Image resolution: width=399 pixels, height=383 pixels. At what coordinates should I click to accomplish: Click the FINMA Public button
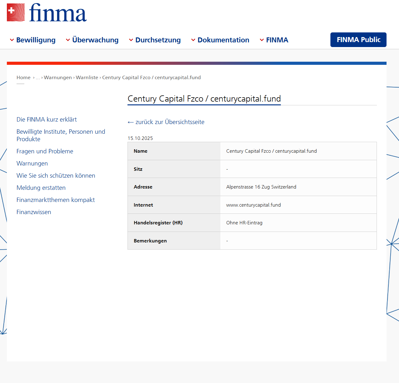(x=358, y=40)
